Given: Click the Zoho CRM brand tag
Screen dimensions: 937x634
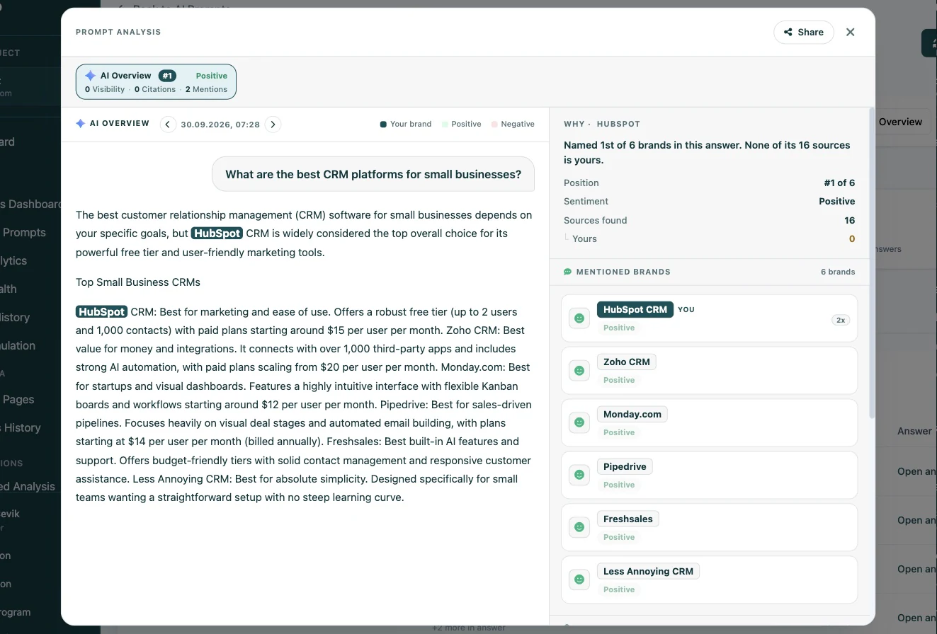Looking at the screenshot, I should point(627,362).
